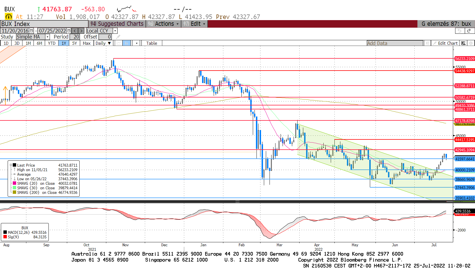Select the Max range tab
Image resolution: width=475 pixels, height=278 pixels.
coord(87,43)
